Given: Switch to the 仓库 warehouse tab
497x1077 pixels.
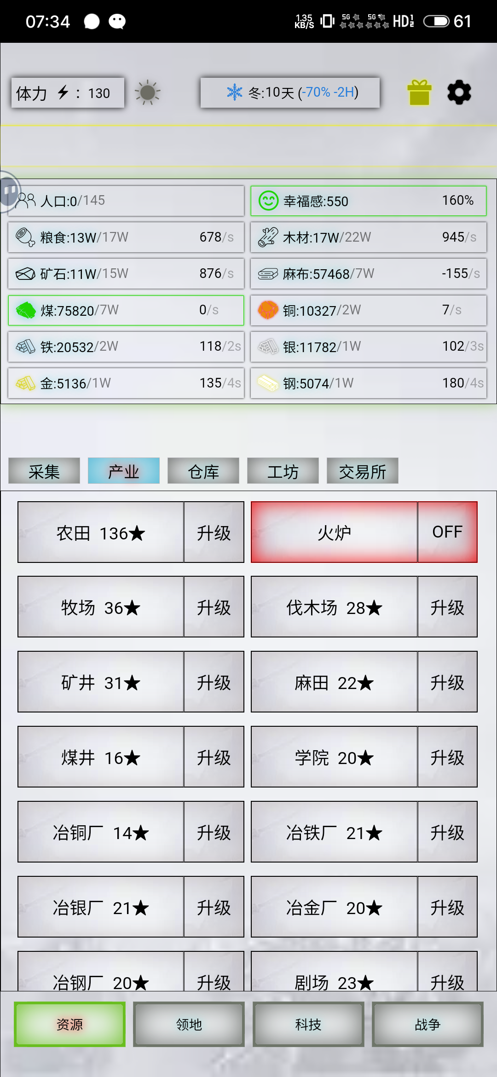Looking at the screenshot, I should click(203, 471).
